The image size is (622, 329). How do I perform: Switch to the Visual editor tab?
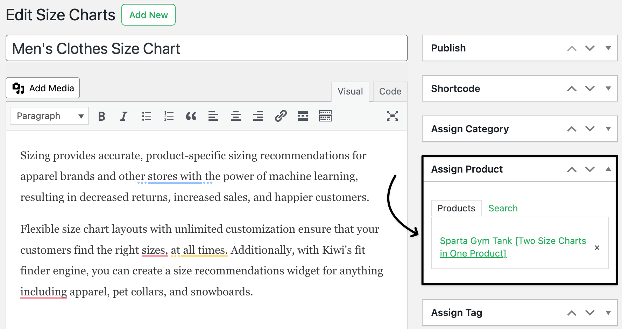click(x=350, y=91)
